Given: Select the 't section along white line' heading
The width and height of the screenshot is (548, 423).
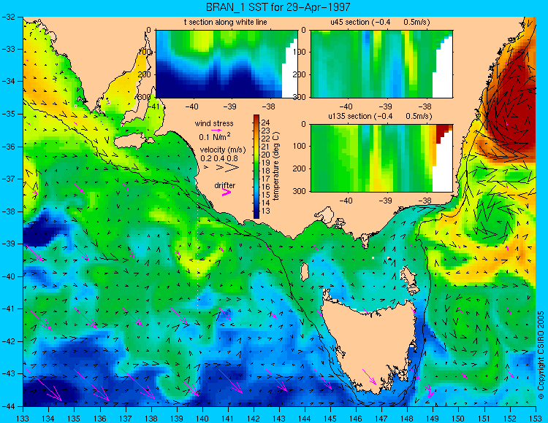Looking at the screenshot, I should click(226, 23).
